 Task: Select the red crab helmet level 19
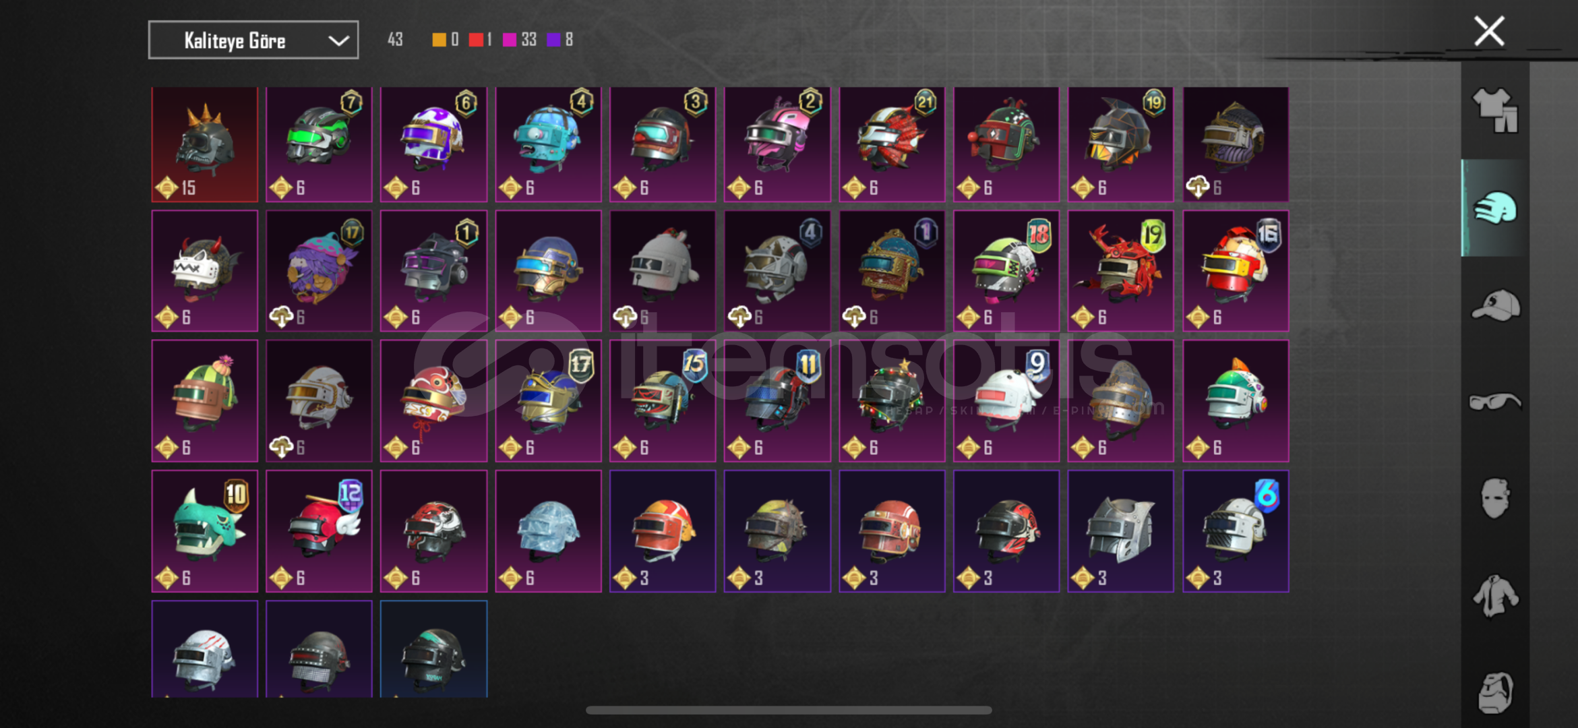(x=1120, y=271)
